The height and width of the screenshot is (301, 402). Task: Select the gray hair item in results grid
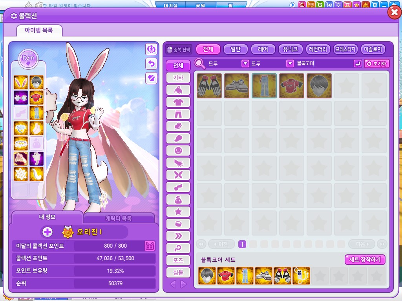tap(319, 86)
